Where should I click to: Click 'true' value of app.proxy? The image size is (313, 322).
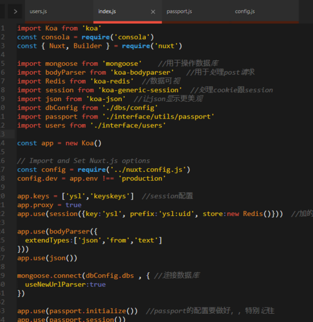pyautogui.click(x=73, y=205)
